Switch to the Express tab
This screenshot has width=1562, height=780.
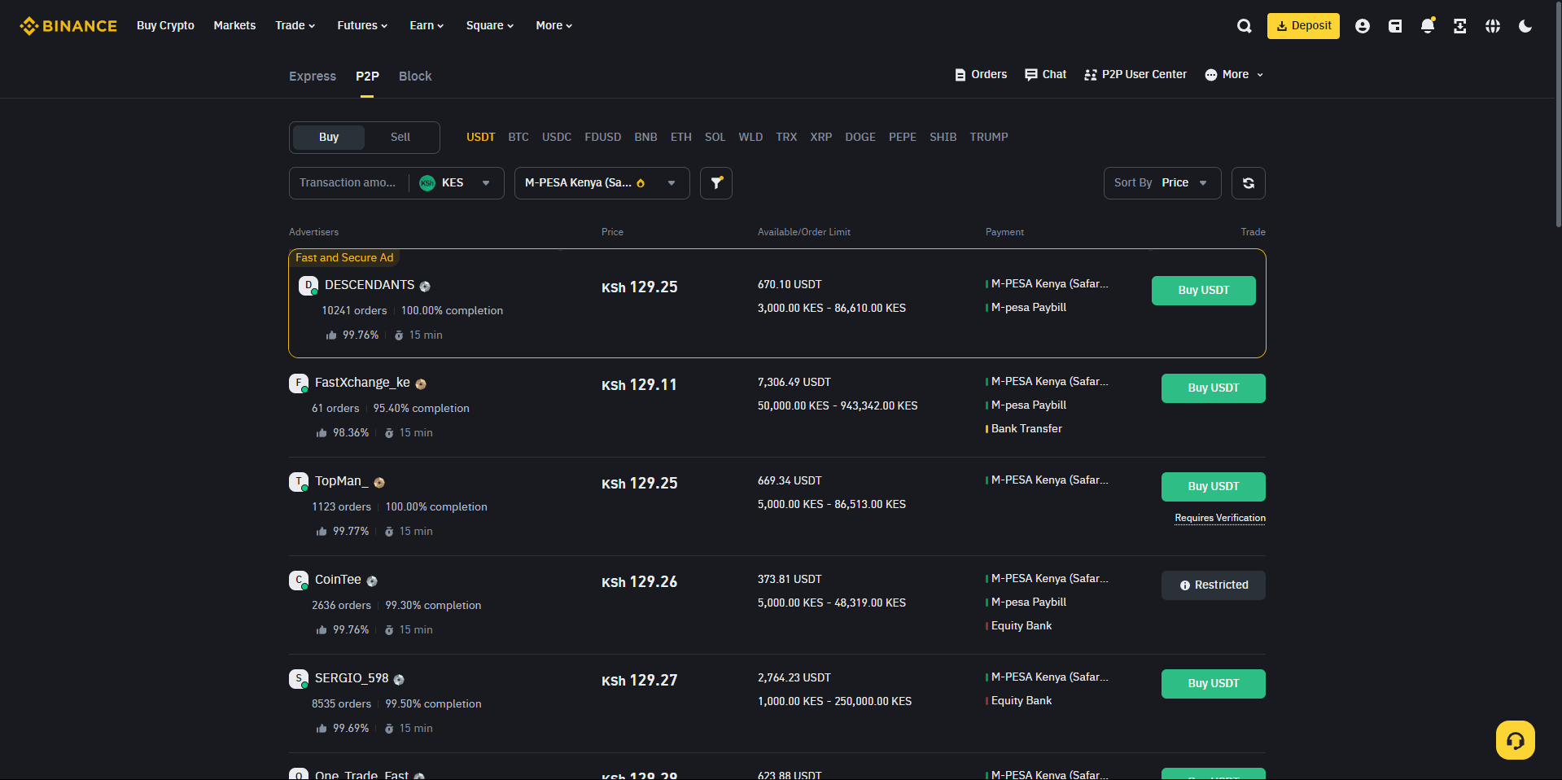(x=312, y=76)
